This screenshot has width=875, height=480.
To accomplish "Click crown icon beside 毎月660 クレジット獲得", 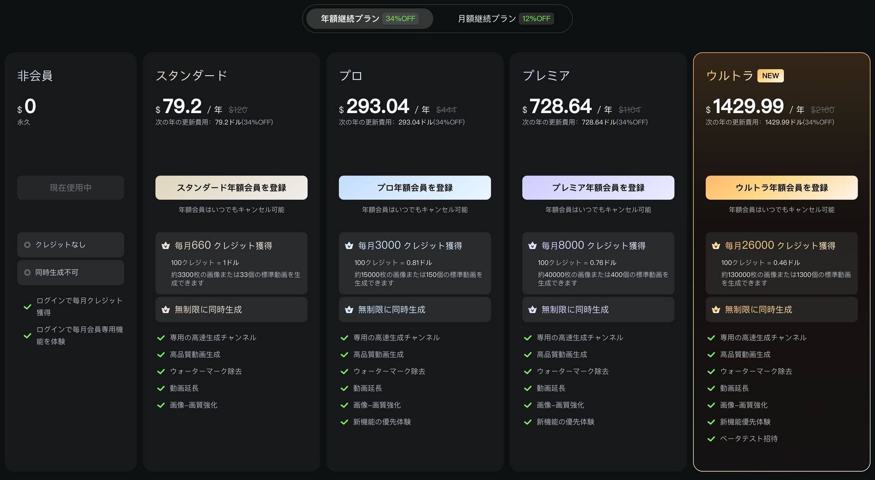I will point(165,246).
